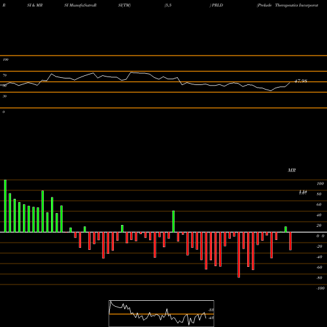Click the '-80' label on MR right axis
Screen dimensions: 327x327
(319, 278)
